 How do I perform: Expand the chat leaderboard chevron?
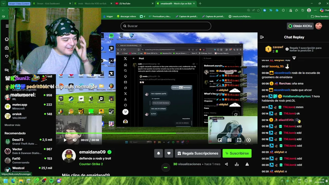coord(294,58)
